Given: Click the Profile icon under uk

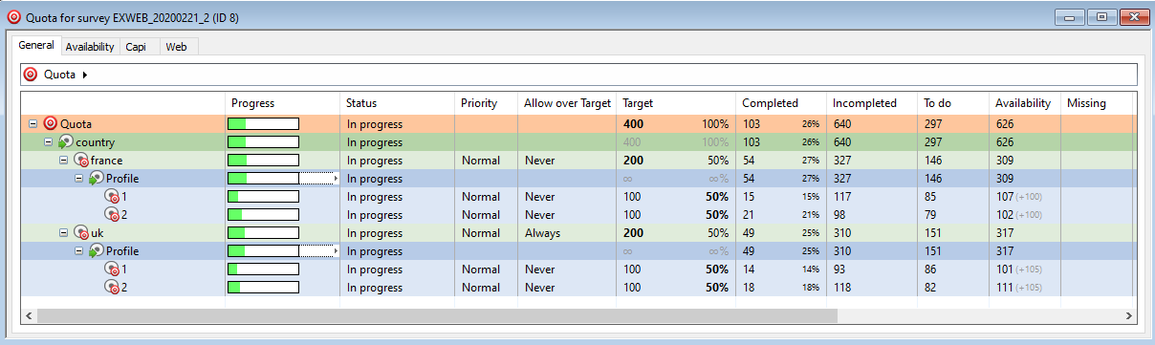Looking at the screenshot, I should (96, 251).
